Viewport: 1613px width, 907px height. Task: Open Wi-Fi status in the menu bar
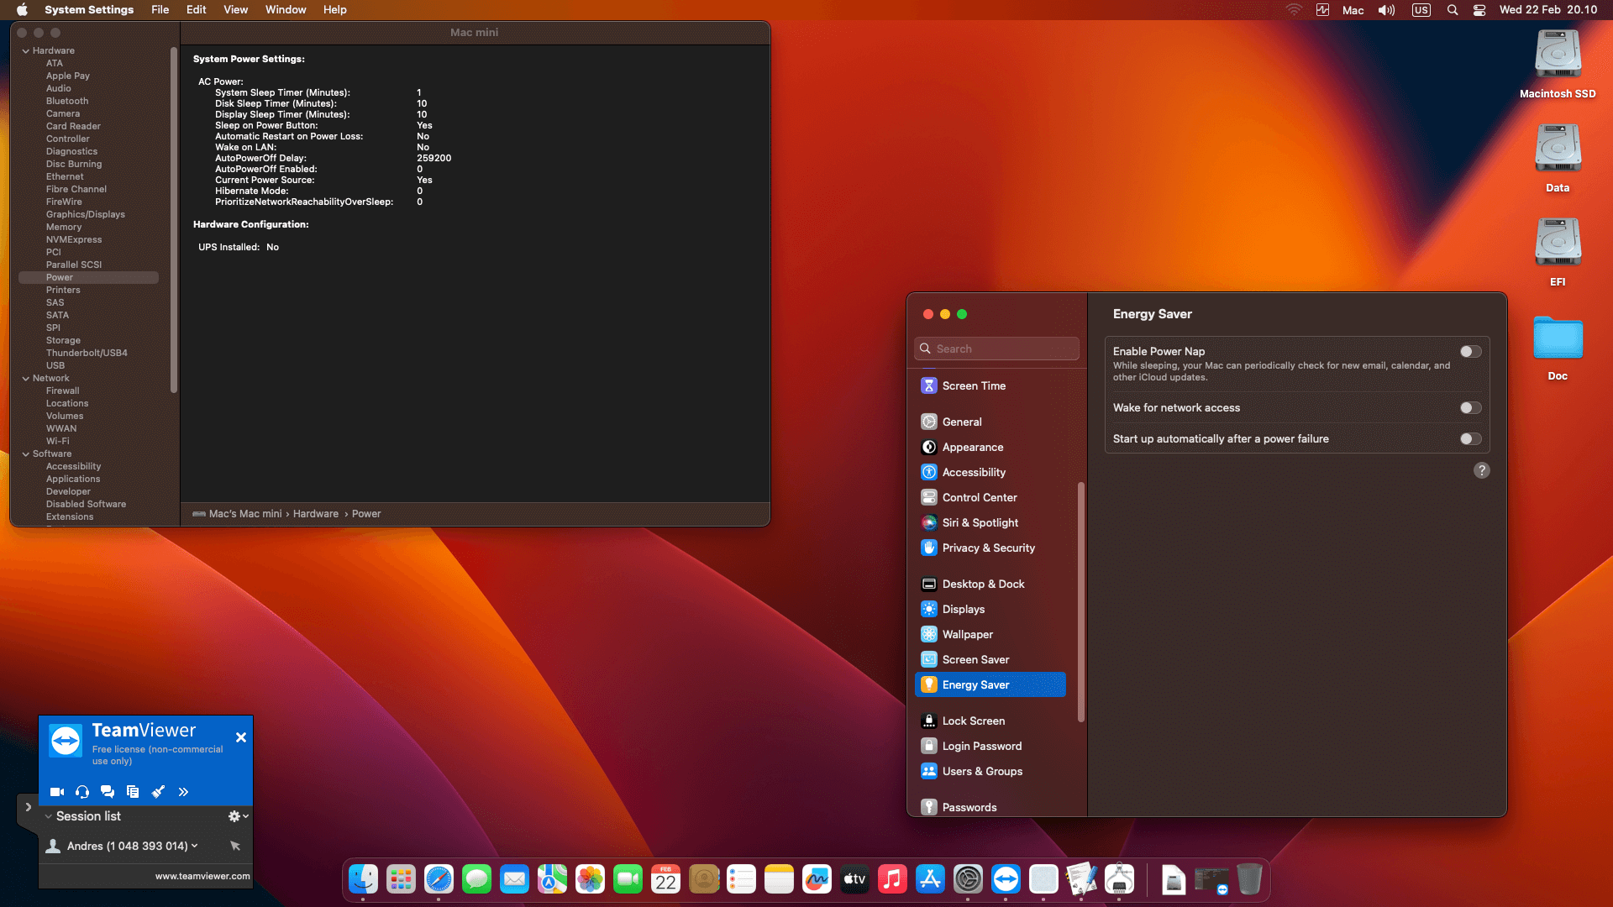[x=1294, y=10]
